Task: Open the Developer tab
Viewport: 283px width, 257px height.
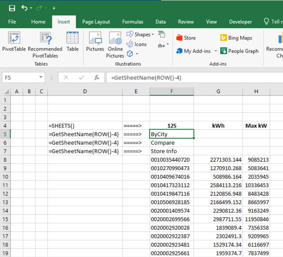Action: coord(240,22)
